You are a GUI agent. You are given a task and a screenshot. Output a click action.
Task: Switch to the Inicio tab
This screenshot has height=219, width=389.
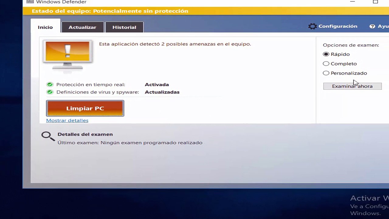tap(45, 27)
